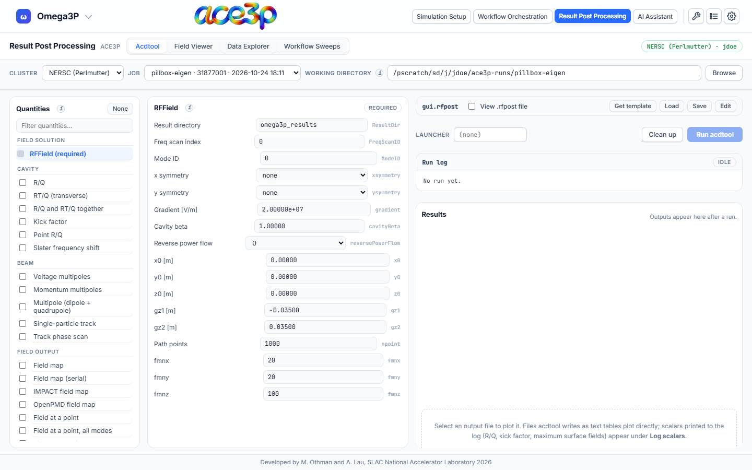The image size is (752, 470).
Task: Open the x symmetry dropdown
Action: click(312, 175)
